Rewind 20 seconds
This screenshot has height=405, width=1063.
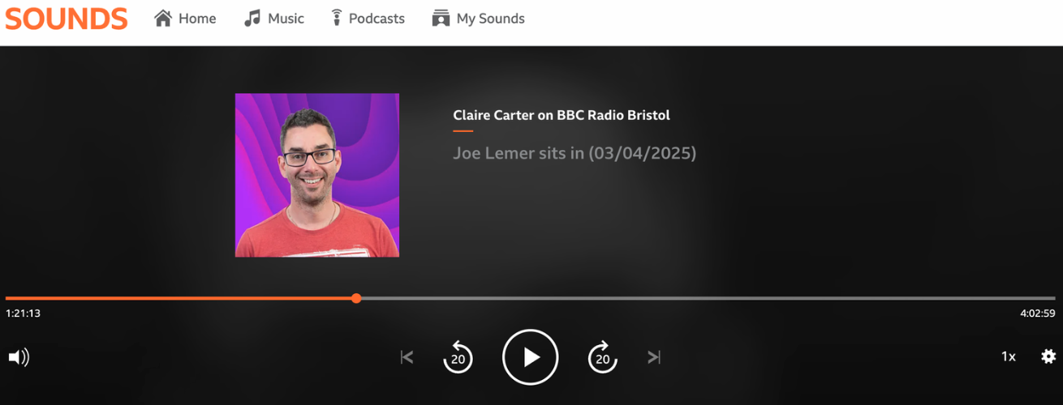tap(458, 357)
